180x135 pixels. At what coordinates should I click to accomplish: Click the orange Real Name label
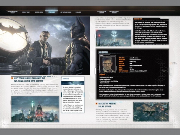pyautogui.click(x=121, y=58)
